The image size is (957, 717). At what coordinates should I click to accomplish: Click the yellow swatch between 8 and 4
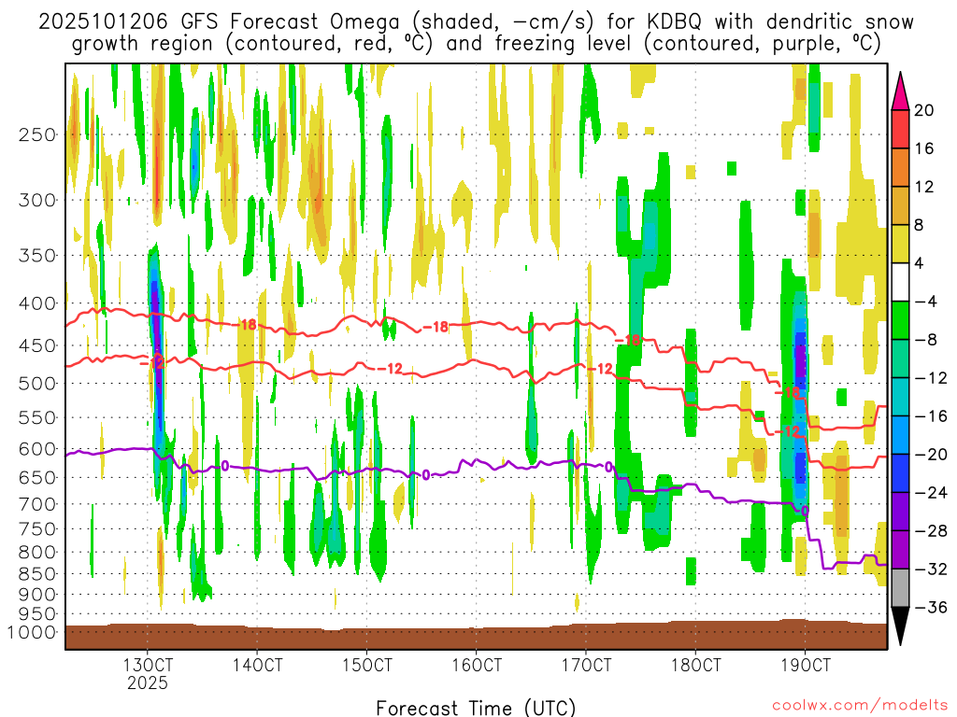click(900, 244)
